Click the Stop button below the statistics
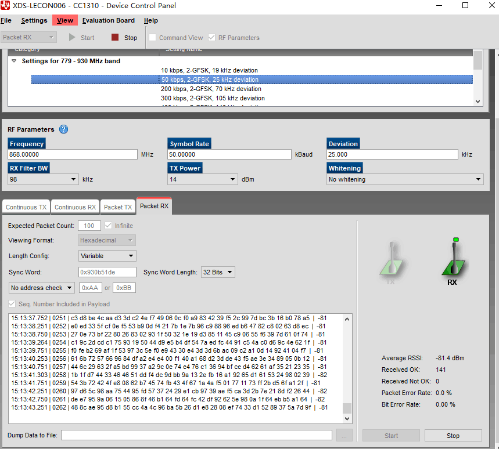 coord(453,436)
